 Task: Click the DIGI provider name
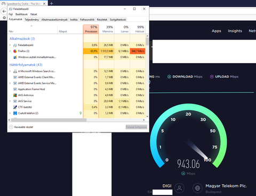click(167, 186)
